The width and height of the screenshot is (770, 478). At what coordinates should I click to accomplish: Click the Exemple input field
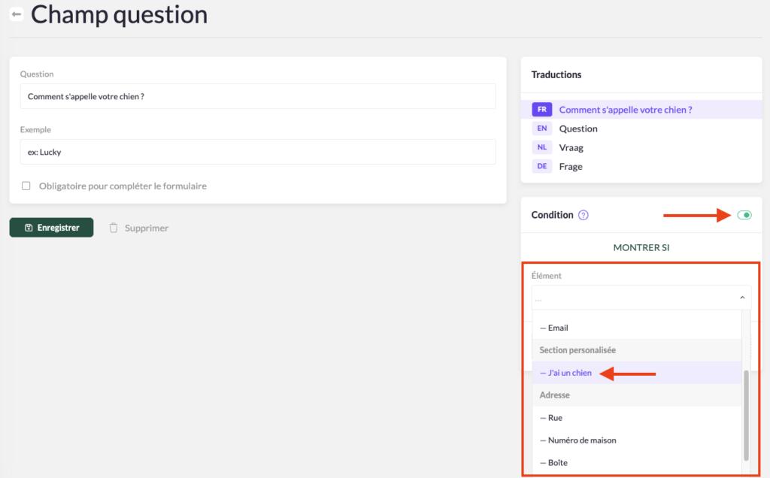pos(257,152)
